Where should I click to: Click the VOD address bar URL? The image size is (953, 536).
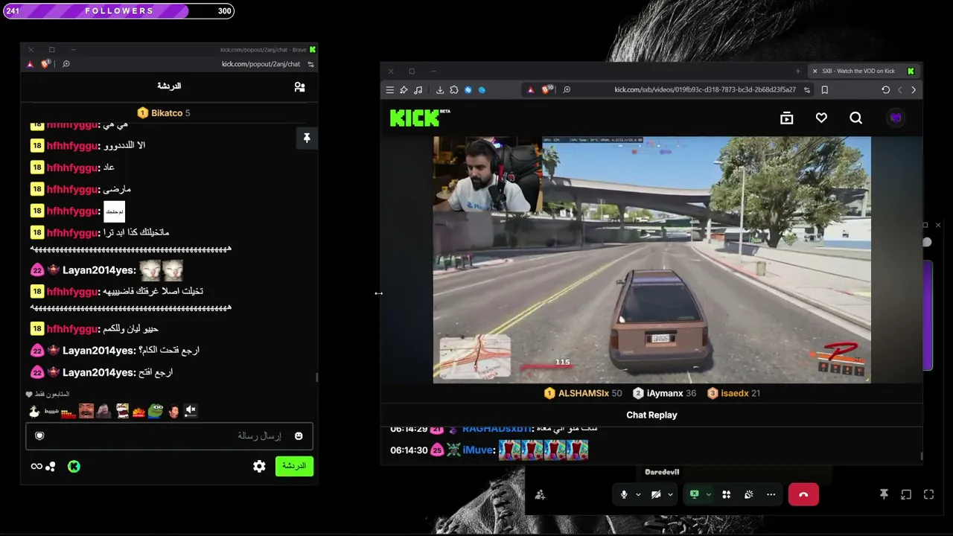pos(704,90)
